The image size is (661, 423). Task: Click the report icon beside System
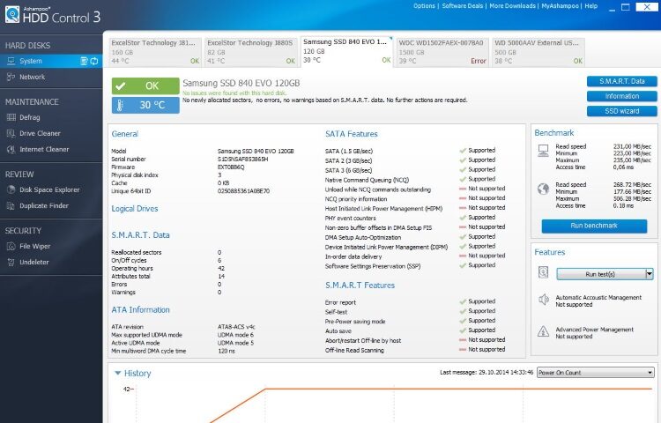84,61
